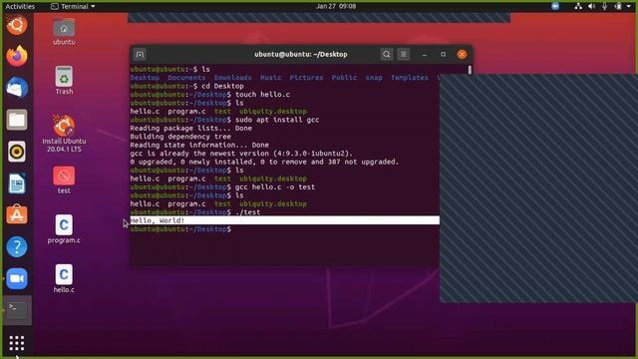The image size is (638, 359).
Task: Open the system menu arrow in top bar
Action: pyautogui.click(x=629, y=7)
